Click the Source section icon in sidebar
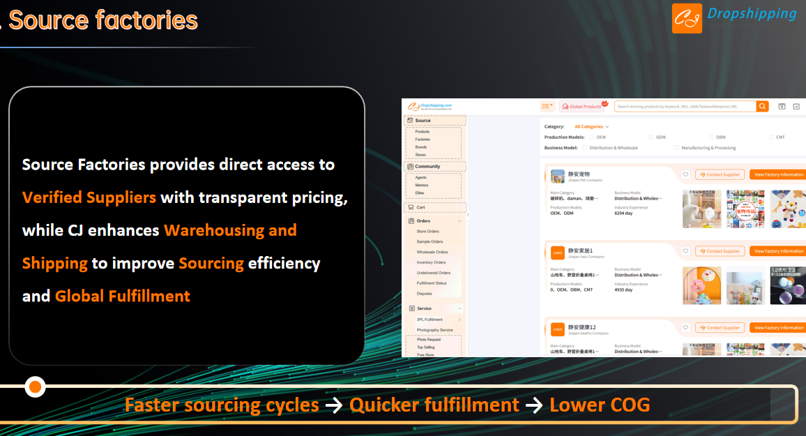 coord(410,121)
